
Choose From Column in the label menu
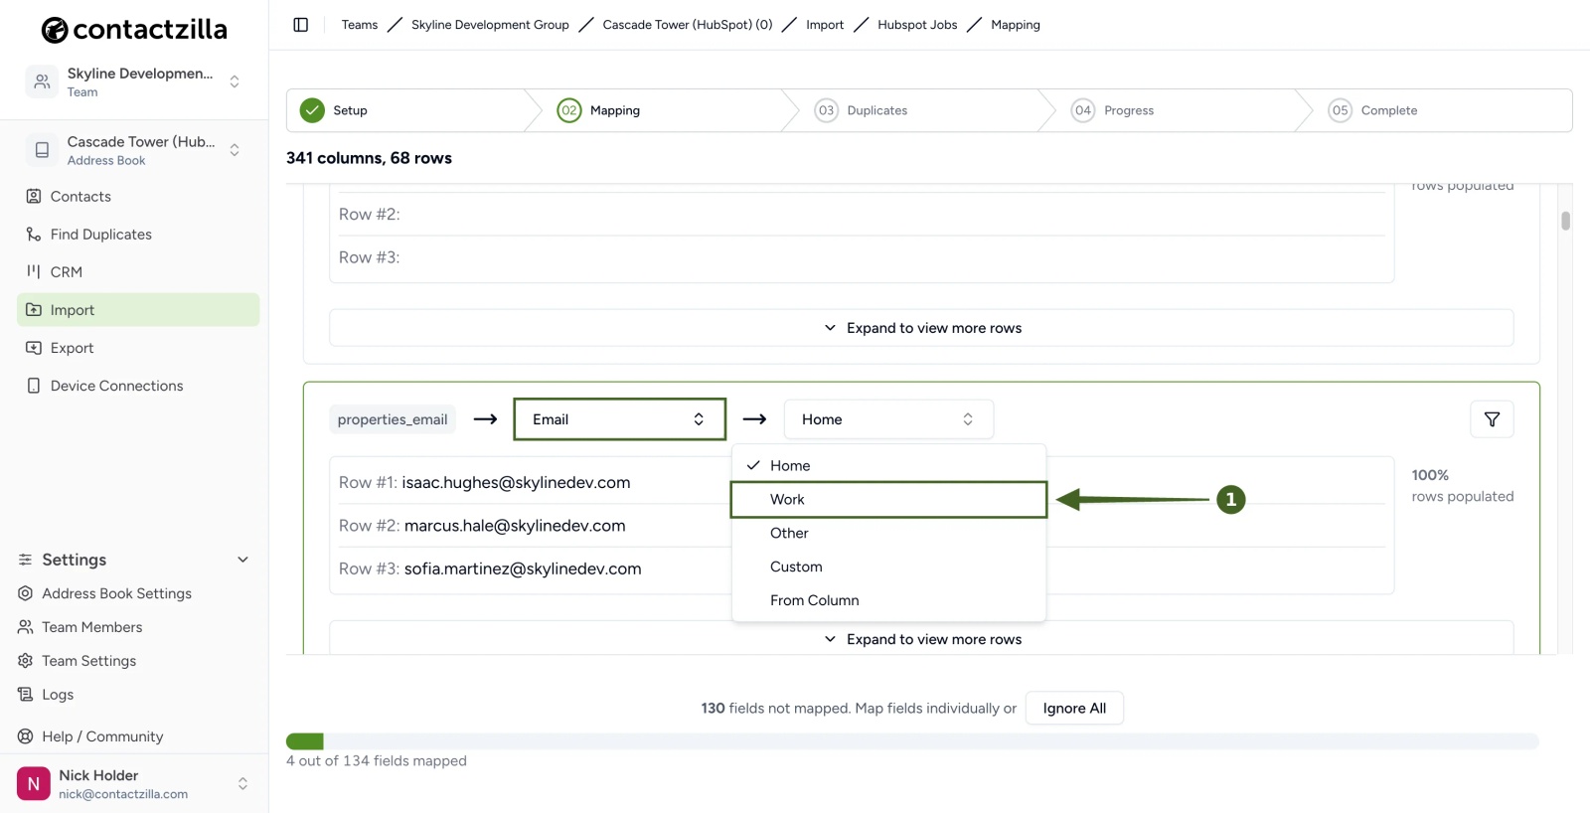coord(888,601)
